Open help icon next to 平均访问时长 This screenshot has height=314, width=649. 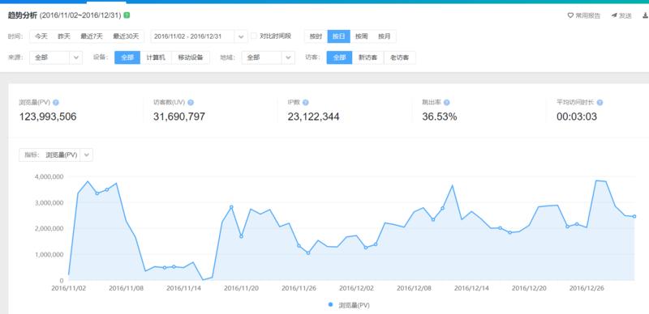[x=600, y=103]
